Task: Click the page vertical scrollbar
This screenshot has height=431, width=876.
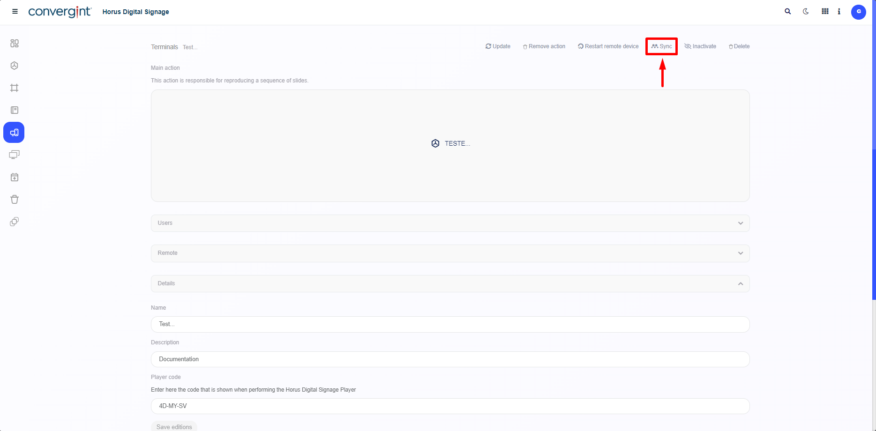Action: tap(874, 225)
